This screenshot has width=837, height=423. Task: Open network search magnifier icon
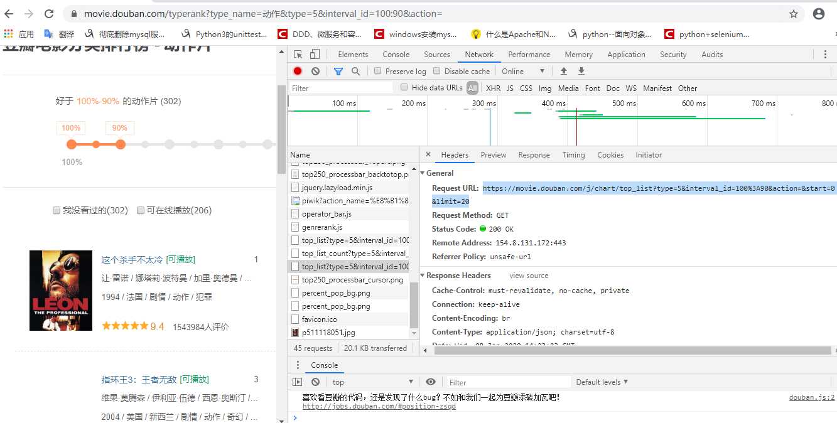[x=356, y=72]
